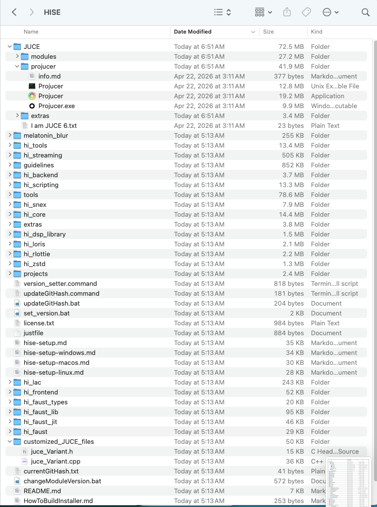Viewport: 377px width, 507px height.
Task: Select the changeModuleVersion.bat file icon
Action: (x=17, y=481)
